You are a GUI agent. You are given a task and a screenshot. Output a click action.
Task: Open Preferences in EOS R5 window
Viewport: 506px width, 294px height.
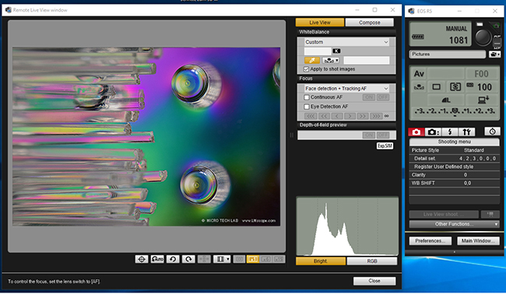(x=430, y=241)
